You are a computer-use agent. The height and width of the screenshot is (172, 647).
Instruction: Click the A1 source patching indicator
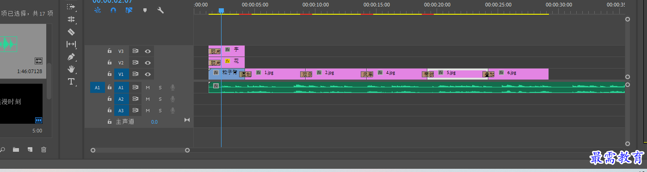coord(97,87)
